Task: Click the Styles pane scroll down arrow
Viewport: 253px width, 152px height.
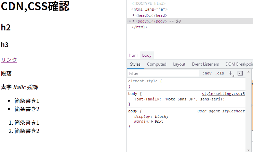Action: pyautogui.click(x=248, y=150)
